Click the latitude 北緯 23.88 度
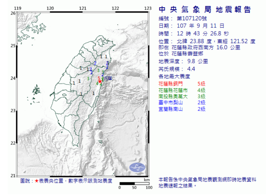This screenshot has height=196, width=266. pos(194,41)
